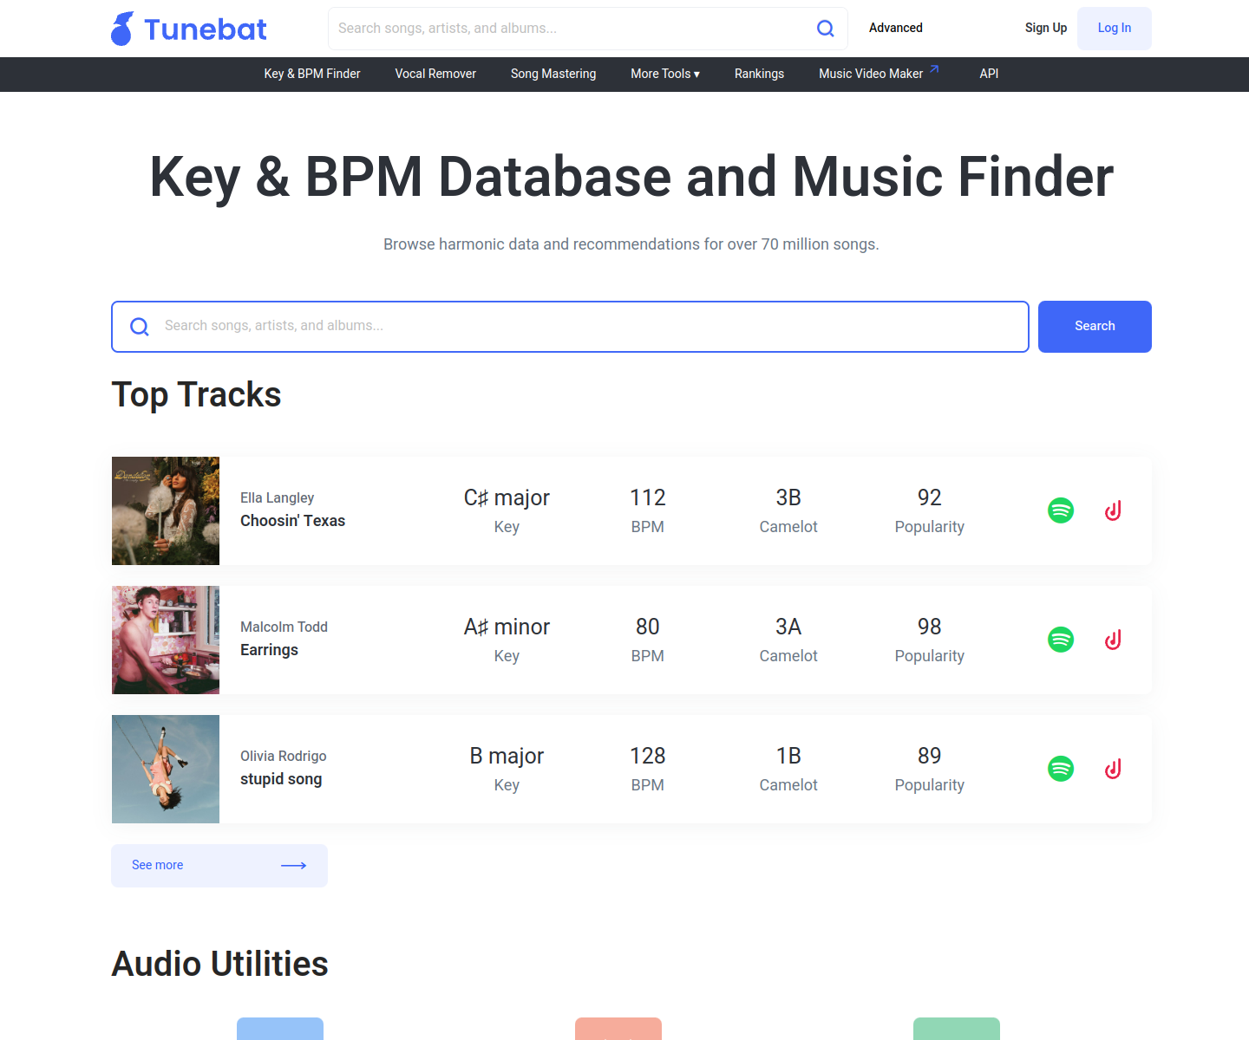The image size is (1249, 1040).
Task: Open Choosin' Texas on Spotify
Action: tap(1061, 510)
